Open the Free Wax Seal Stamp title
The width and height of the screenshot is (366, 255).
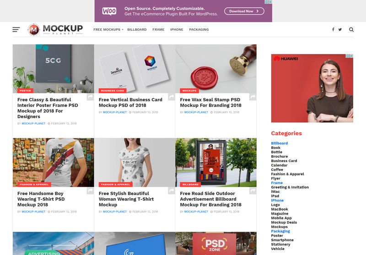210,103
